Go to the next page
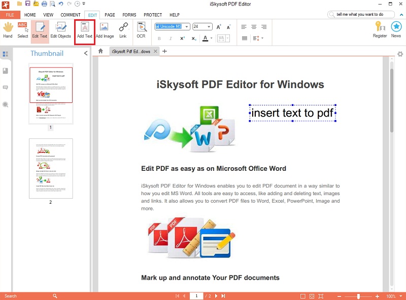Image resolution: width=406 pixels, height=300 pixels. [216, 296]
